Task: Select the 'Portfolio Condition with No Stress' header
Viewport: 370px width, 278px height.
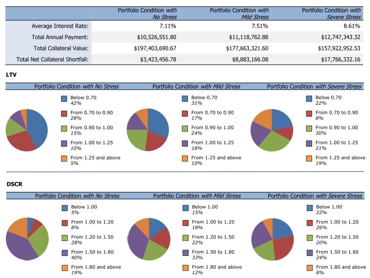Action: [x=76, y=85]
